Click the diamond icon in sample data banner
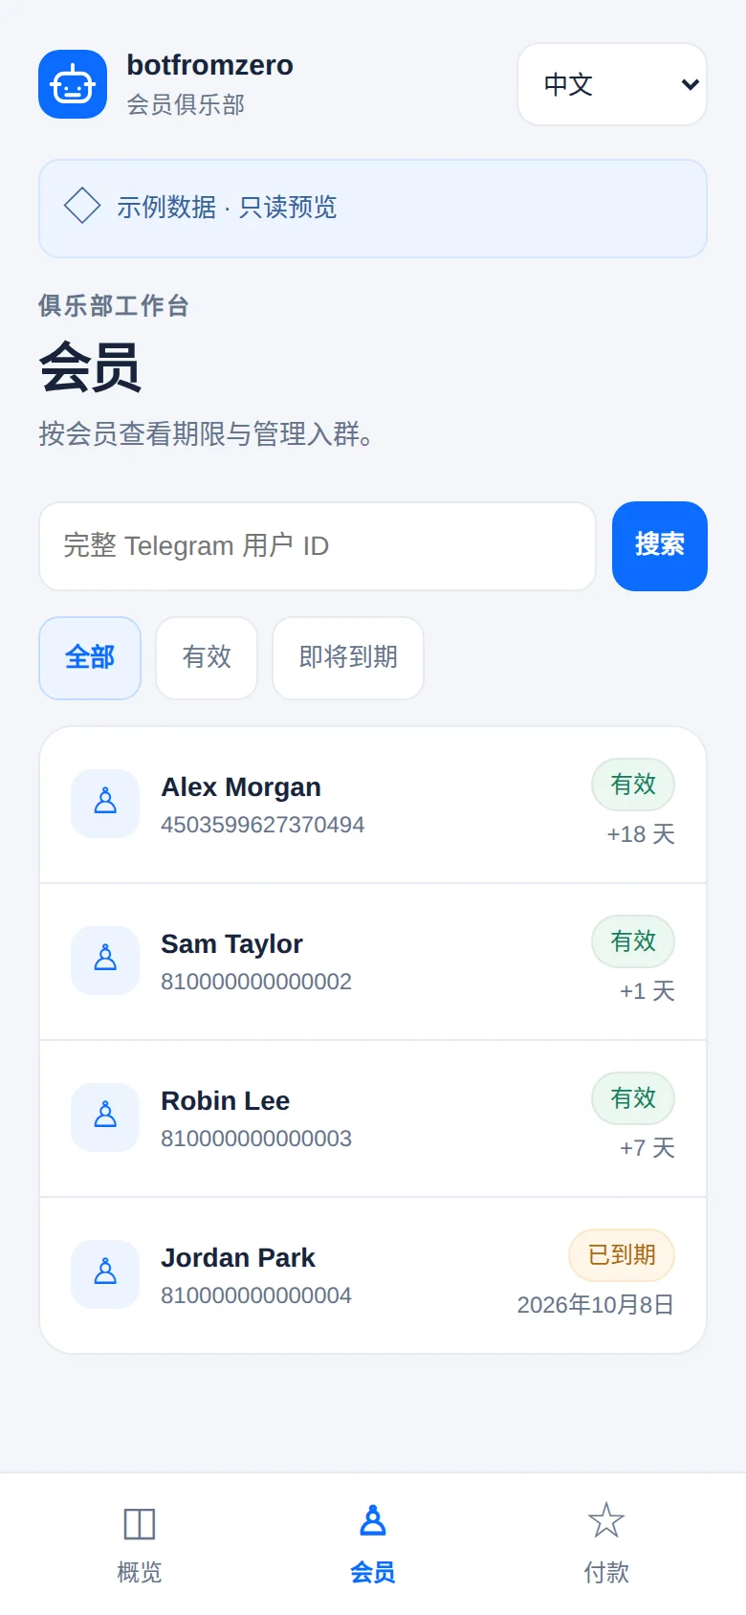The height and width of the screenshot is (1615, 746). (82, 206)
